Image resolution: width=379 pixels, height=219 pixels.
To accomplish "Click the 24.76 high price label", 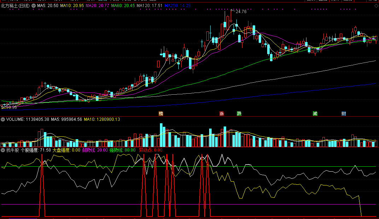I will click(241, 12).
